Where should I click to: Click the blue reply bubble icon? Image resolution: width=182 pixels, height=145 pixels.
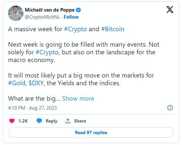(x=39, y=121)
